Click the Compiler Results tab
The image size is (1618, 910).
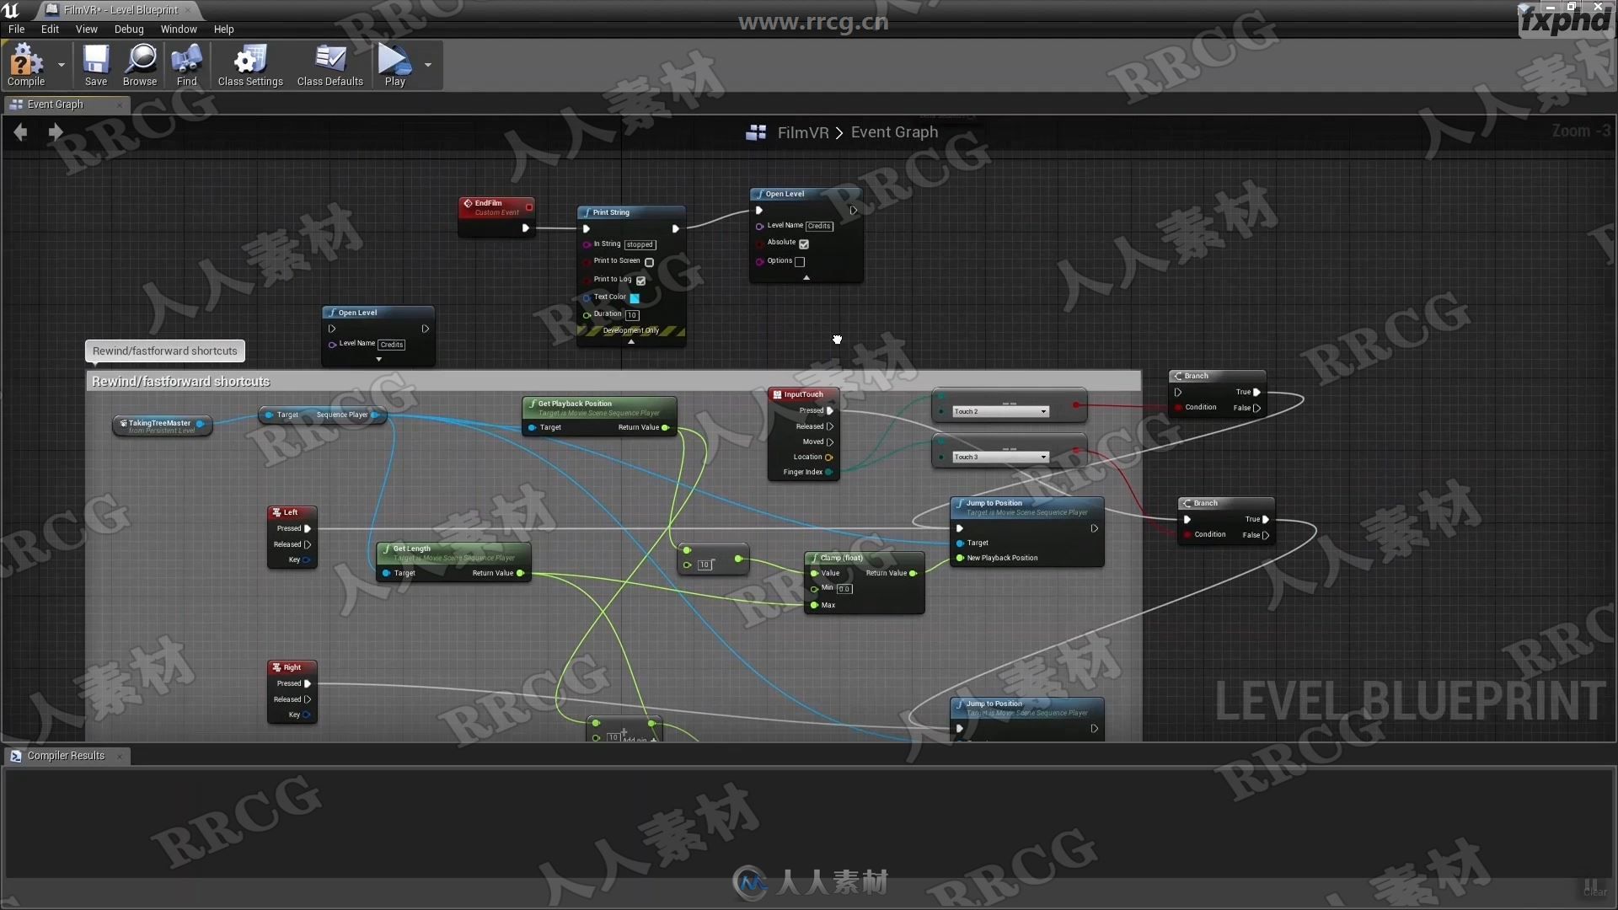(x=64, y=756)
